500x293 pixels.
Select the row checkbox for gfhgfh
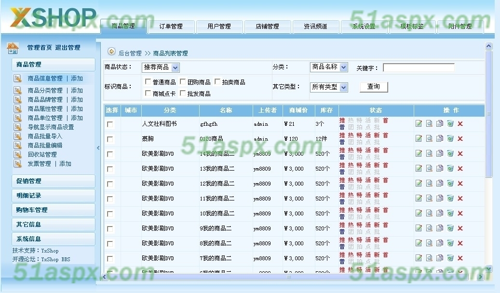tap(110, 124)
